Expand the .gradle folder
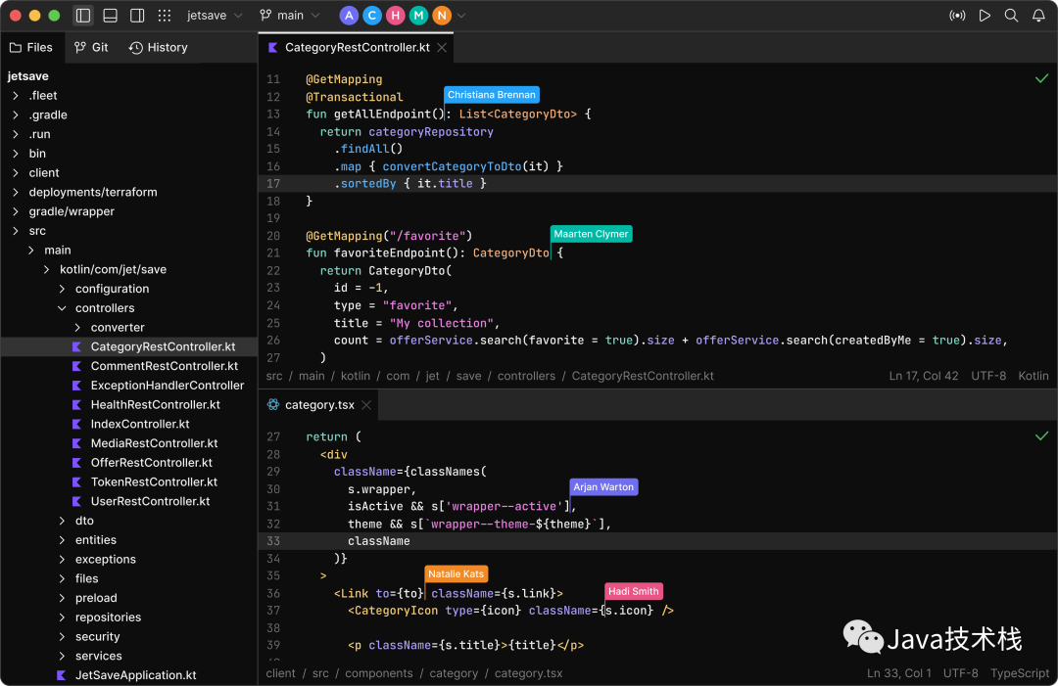 (15, 115)
